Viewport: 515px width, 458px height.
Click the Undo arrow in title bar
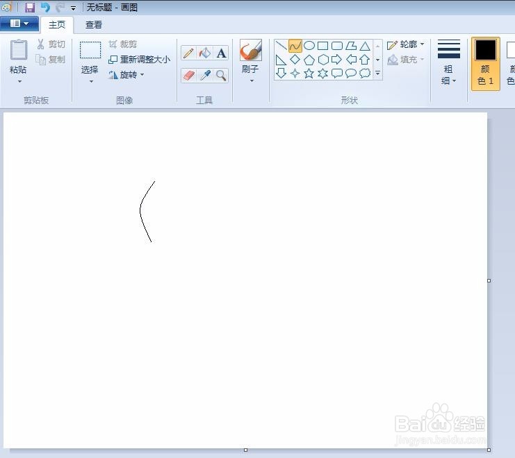[x=45, y=7]
